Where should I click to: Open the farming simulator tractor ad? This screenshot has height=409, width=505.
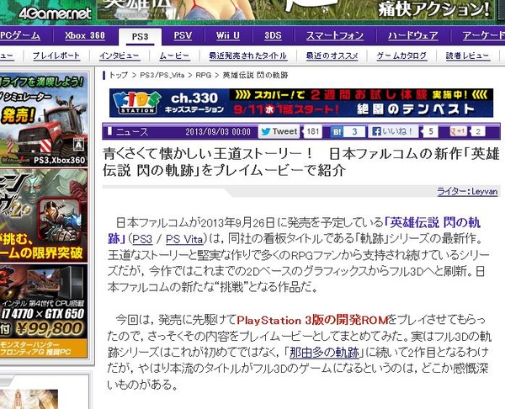pyautogui.click(x=44, y=120)
